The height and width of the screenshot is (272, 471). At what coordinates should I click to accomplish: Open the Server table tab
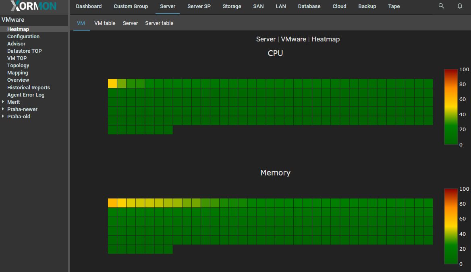click(159, 23)
